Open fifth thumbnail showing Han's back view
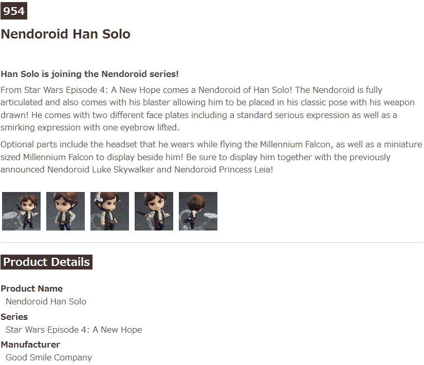 click(x=198, y=211)
